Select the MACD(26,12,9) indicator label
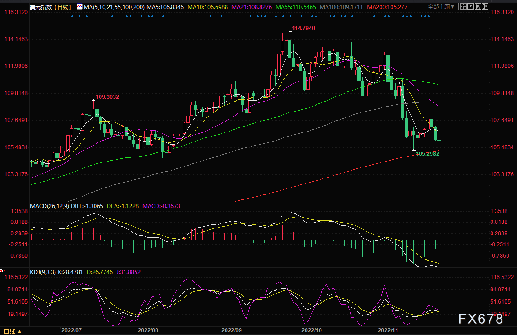The width and height of the screenshot is (517, 335). pyautogui.click(x=49, y=206)
